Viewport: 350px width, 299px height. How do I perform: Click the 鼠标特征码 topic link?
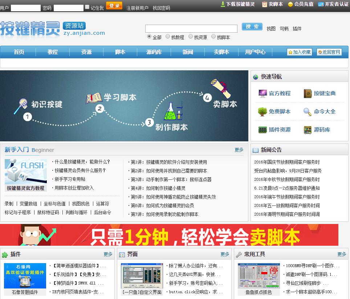pyautogui.click(x=48, y=212)
